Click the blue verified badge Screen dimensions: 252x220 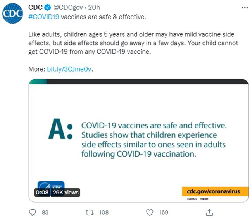point(48,7)
